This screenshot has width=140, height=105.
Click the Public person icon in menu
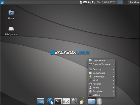point(90,88)
